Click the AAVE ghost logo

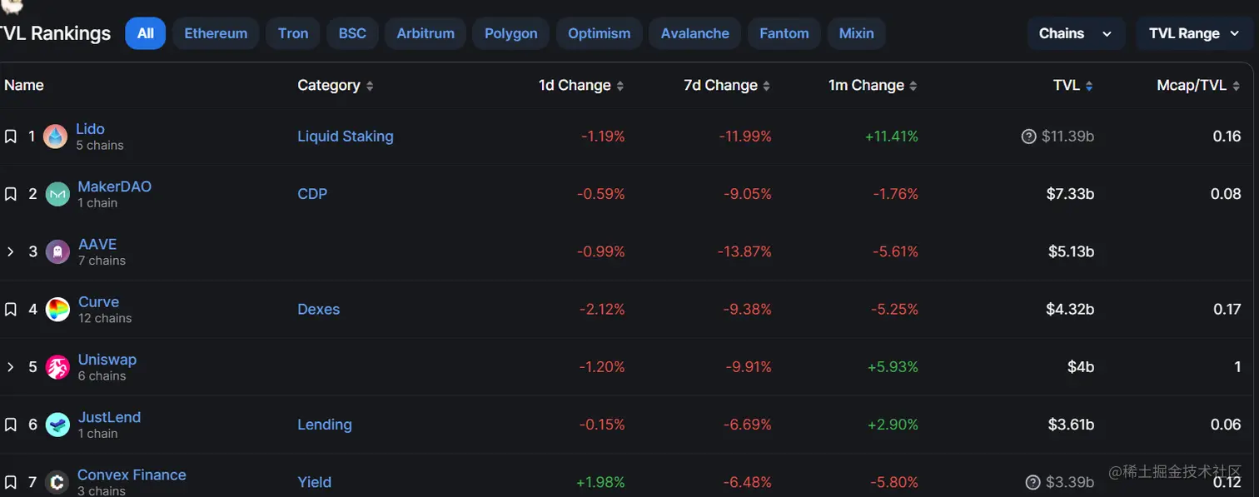pyautogui.click(x=57, y=251)
